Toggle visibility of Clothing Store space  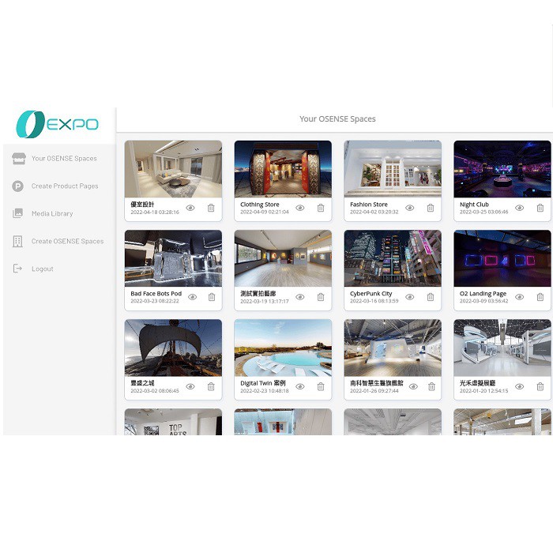tap(300, 208)
